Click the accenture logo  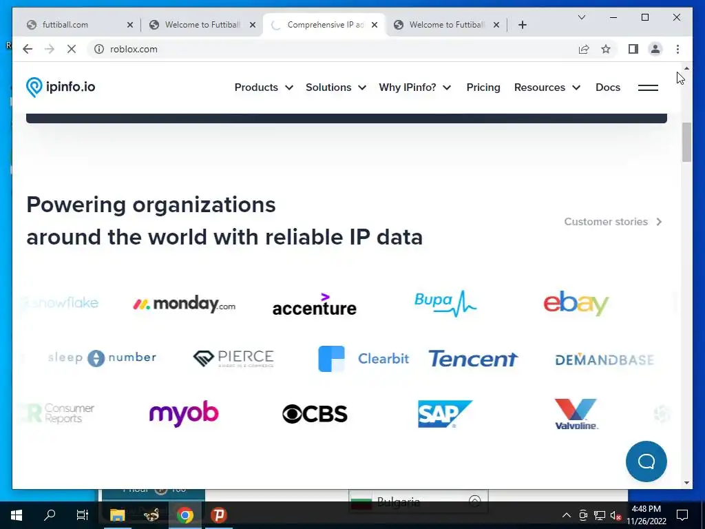click(314, 304)
